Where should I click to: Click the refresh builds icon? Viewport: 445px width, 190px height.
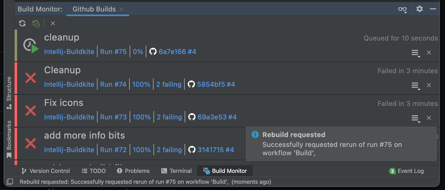click(22, 23)
